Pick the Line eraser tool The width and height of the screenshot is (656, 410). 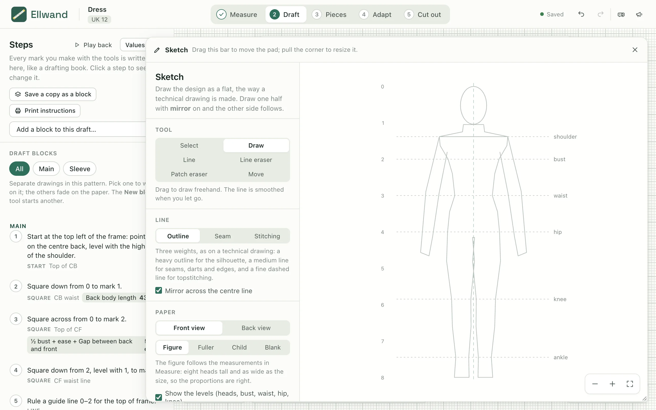(256, 160)
